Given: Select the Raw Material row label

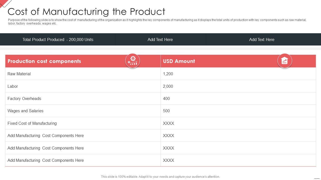Looking at the screenshot, I should point(19,74).
